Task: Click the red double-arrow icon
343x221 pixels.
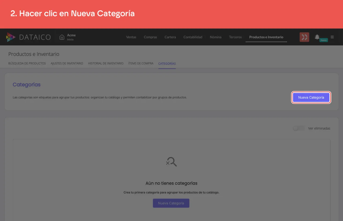Action: click(304, 37)
